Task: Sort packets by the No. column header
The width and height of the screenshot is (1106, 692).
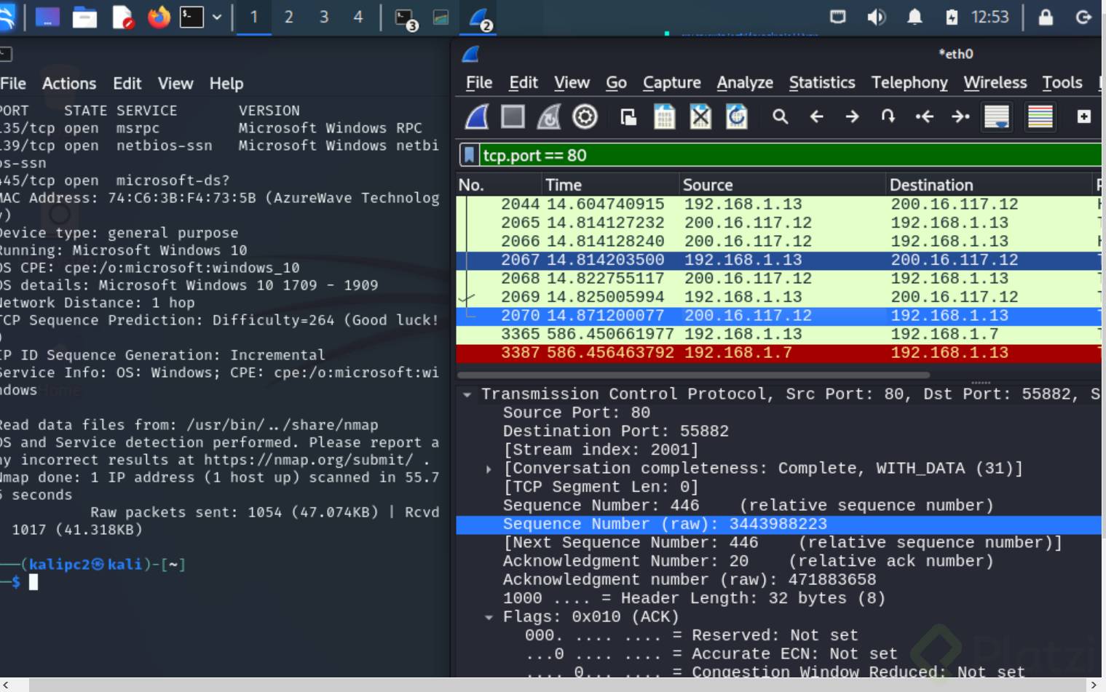Action: (499, 185)
